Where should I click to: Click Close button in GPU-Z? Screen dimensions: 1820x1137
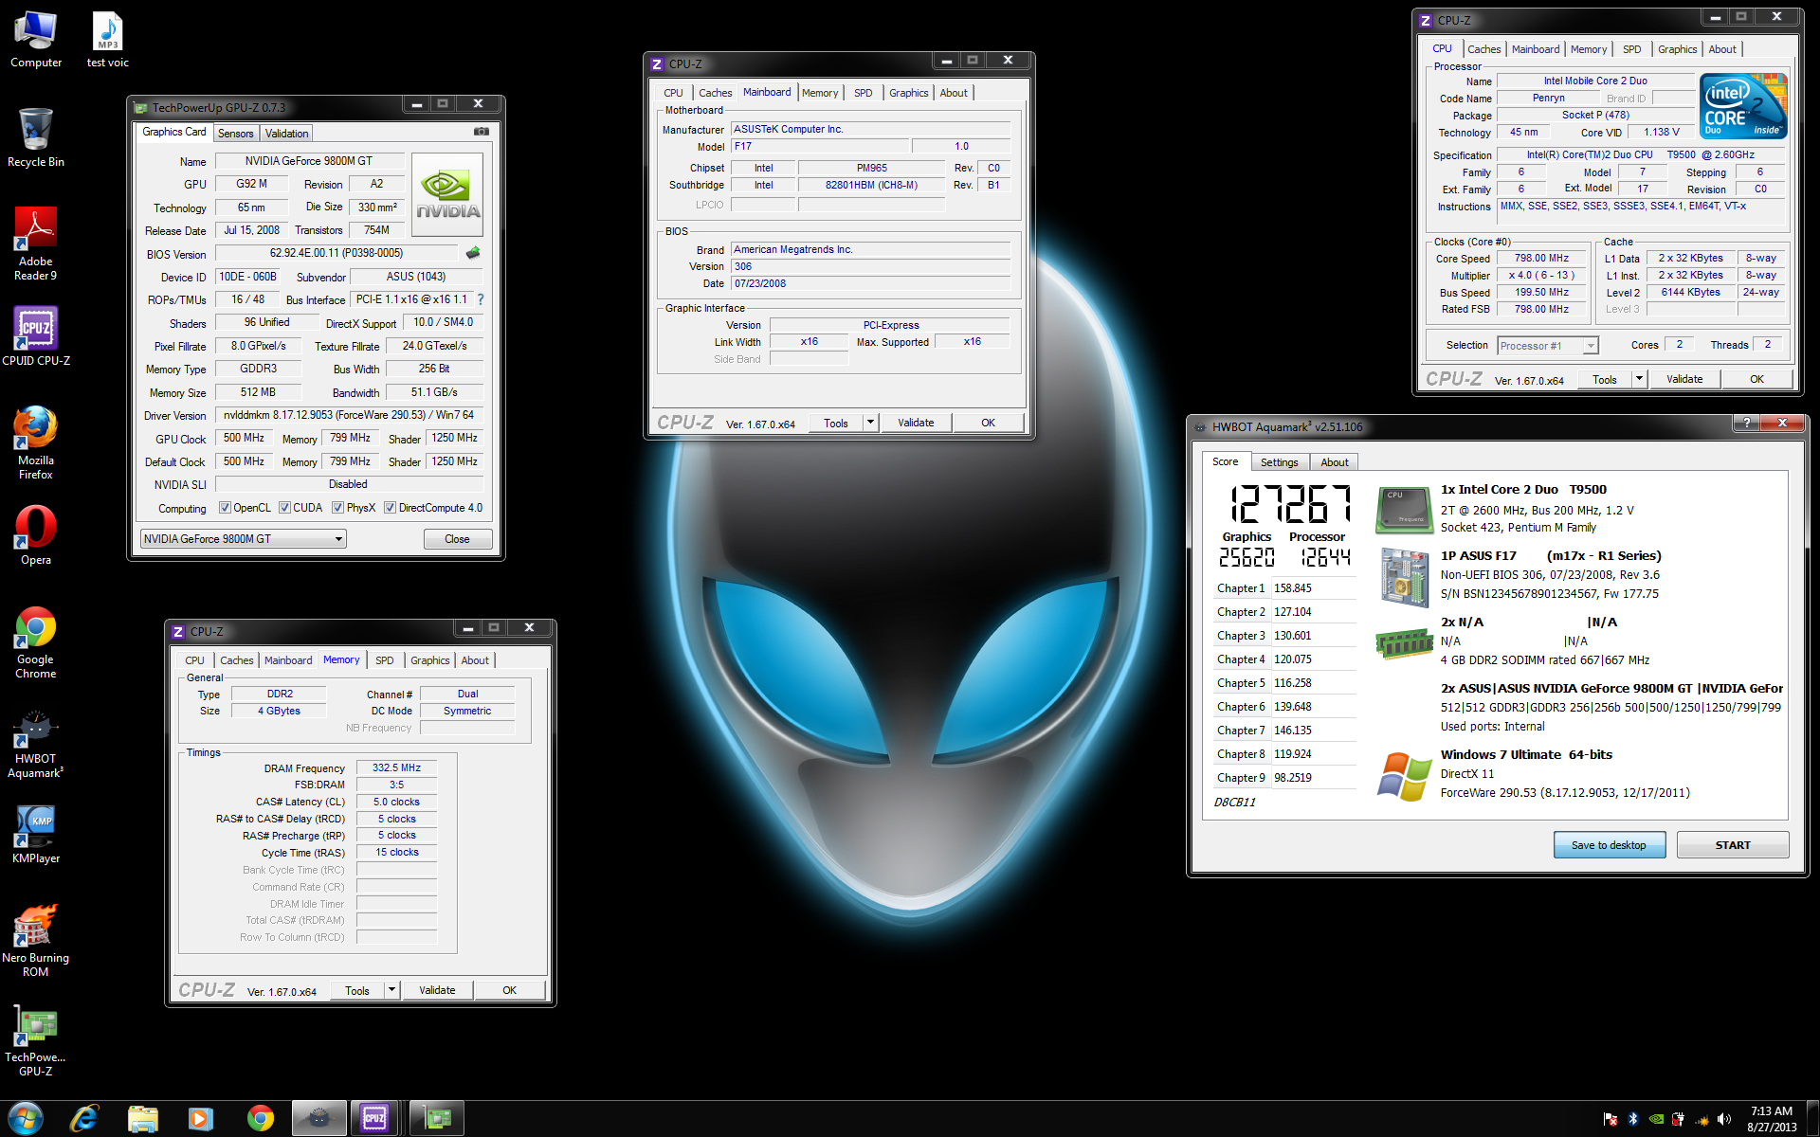(457, 539)
